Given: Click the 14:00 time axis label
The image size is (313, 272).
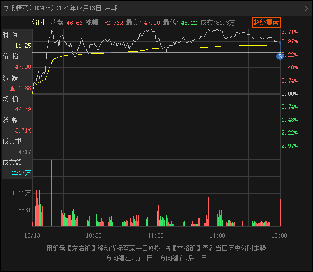Looking at the screenshot, I should [x=217, y=235].
